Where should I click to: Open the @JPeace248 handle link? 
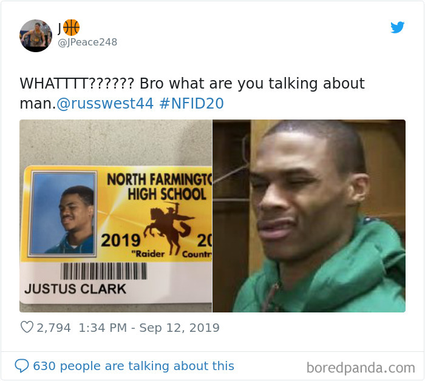pos(87,42)
